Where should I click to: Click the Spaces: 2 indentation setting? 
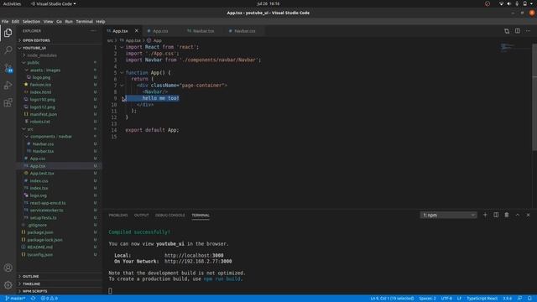coord(427,299)
